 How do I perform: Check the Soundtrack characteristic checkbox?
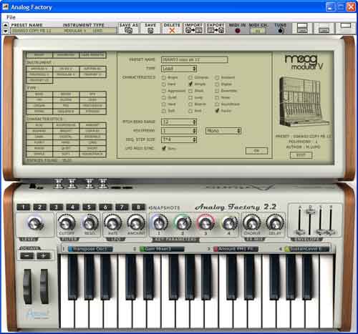(217, 104)
